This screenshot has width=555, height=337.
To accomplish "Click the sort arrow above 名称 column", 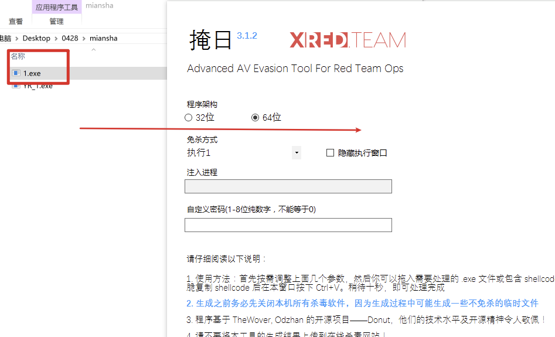I will click(x=93, y=50).
